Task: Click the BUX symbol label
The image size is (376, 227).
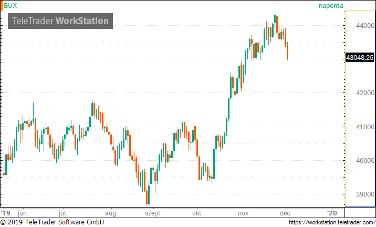Action: pyautogui.click(x=11, y=6)
